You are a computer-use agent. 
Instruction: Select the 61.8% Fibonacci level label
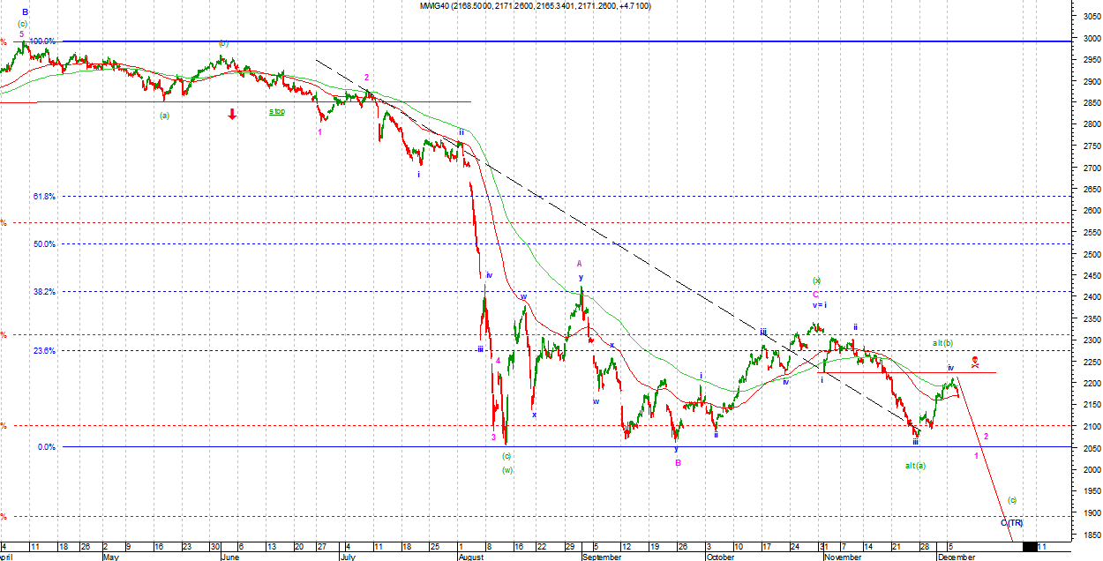(x=44, y=197)
